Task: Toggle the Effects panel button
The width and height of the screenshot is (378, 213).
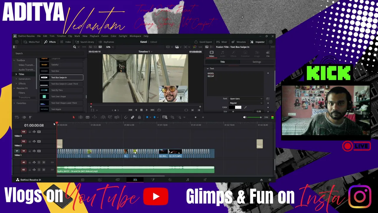Action: [50, 42]
